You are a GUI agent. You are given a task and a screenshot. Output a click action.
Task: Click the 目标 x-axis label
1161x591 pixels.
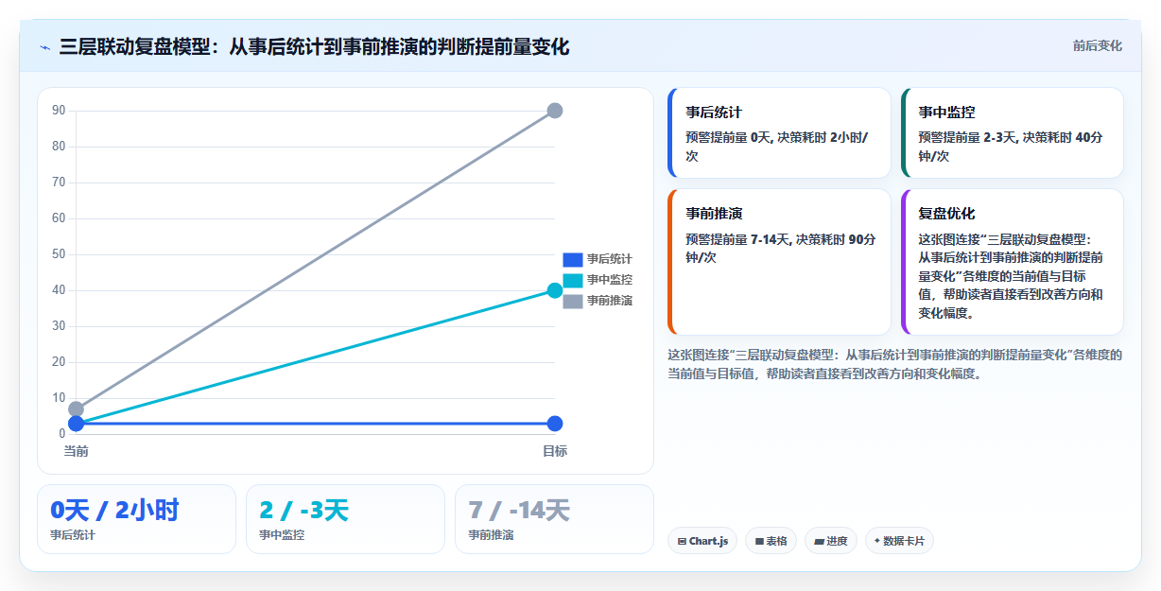[555, 451]
